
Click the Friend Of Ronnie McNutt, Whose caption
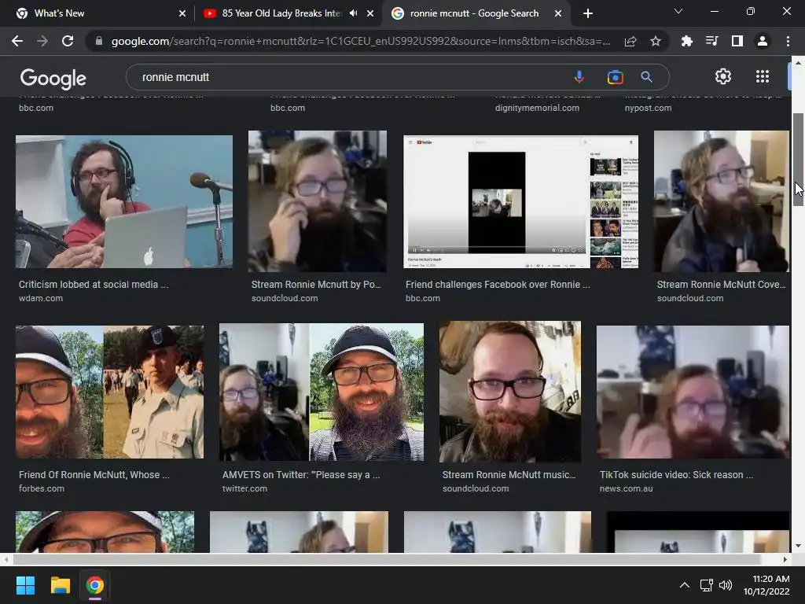(x=94, y=475)
